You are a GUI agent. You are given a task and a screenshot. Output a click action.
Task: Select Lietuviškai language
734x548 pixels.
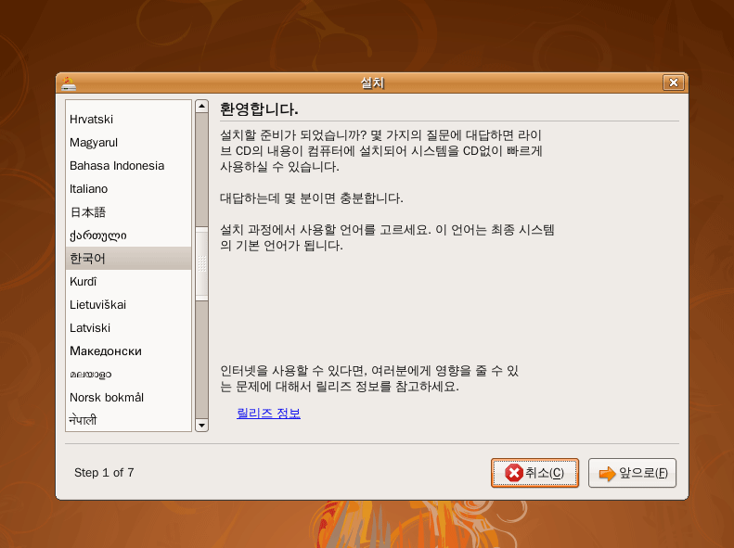tap(128, 304)
